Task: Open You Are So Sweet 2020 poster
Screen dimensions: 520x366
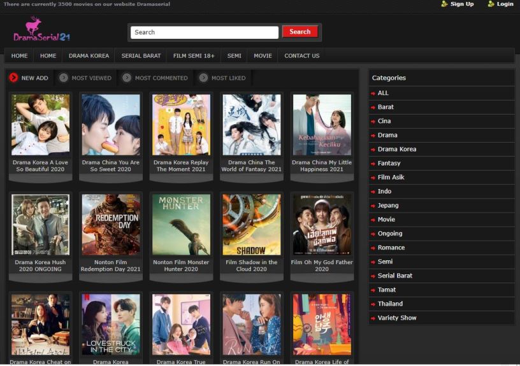Action: click(x=111, y=125)
